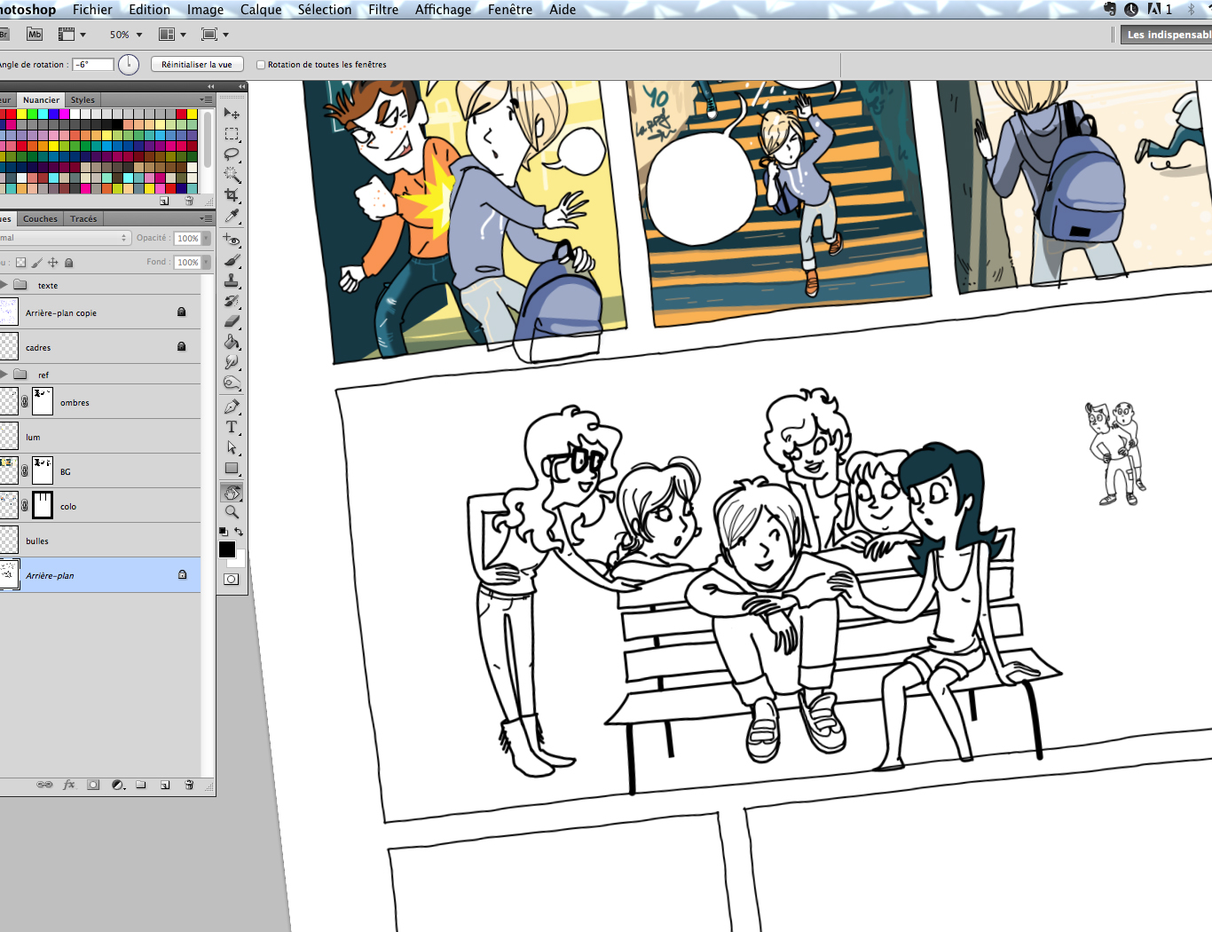This screenshot has width=1212, height=932.
Task: Create new group with folder icon
Action: pyautogui.click(x=141, y=785)
